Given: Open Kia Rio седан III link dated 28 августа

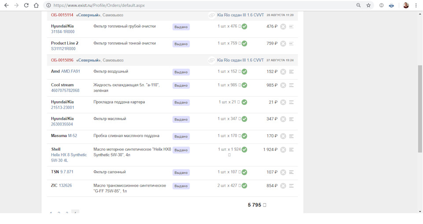Looking at the screenshot, I should (241, 15).
